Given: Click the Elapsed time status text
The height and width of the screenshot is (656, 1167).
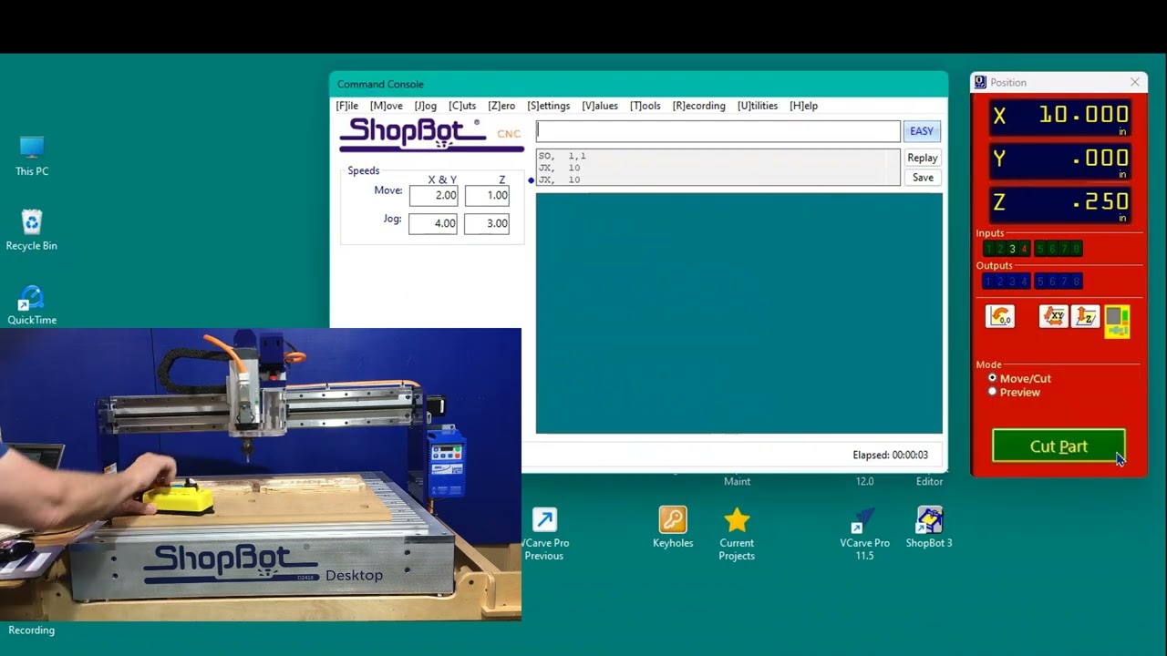Looking at the screenshot, I should point(890,455).
